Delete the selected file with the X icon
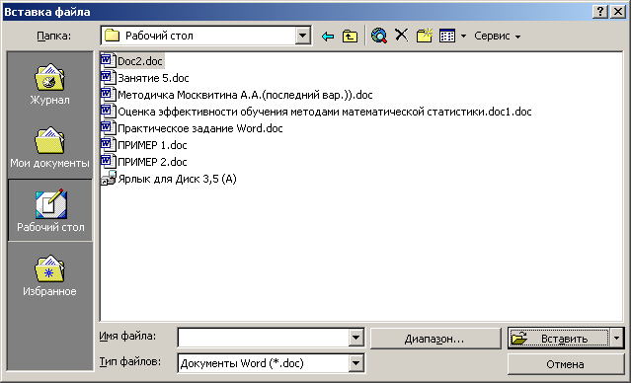631x383 pixels. 401,35
